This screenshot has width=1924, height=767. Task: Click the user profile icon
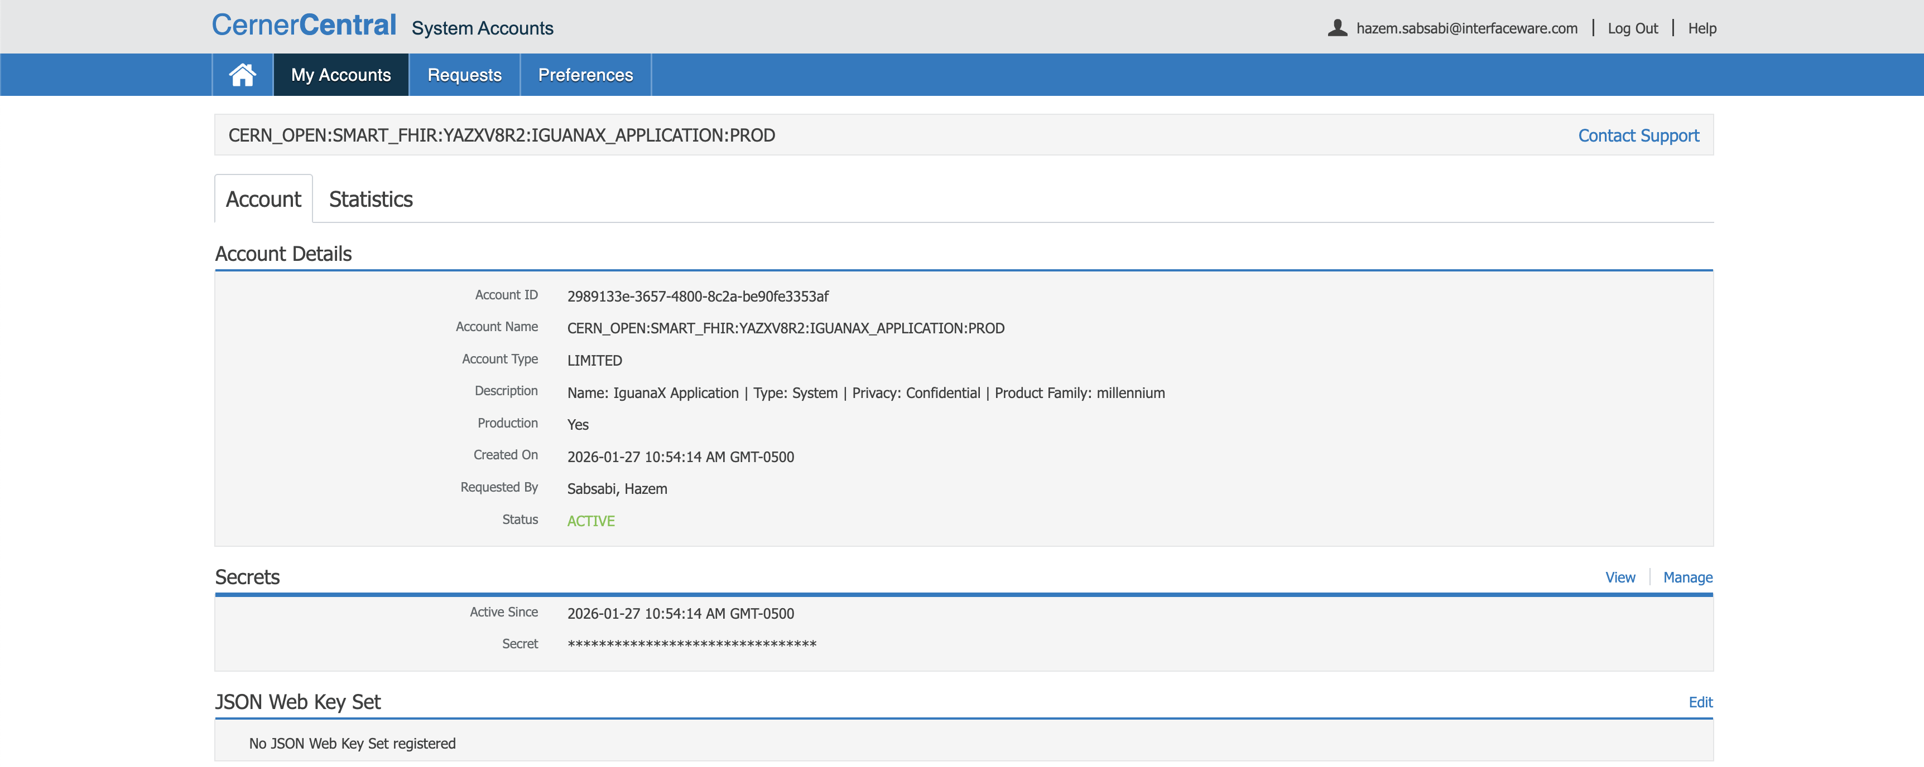[x=1337, y=28]
